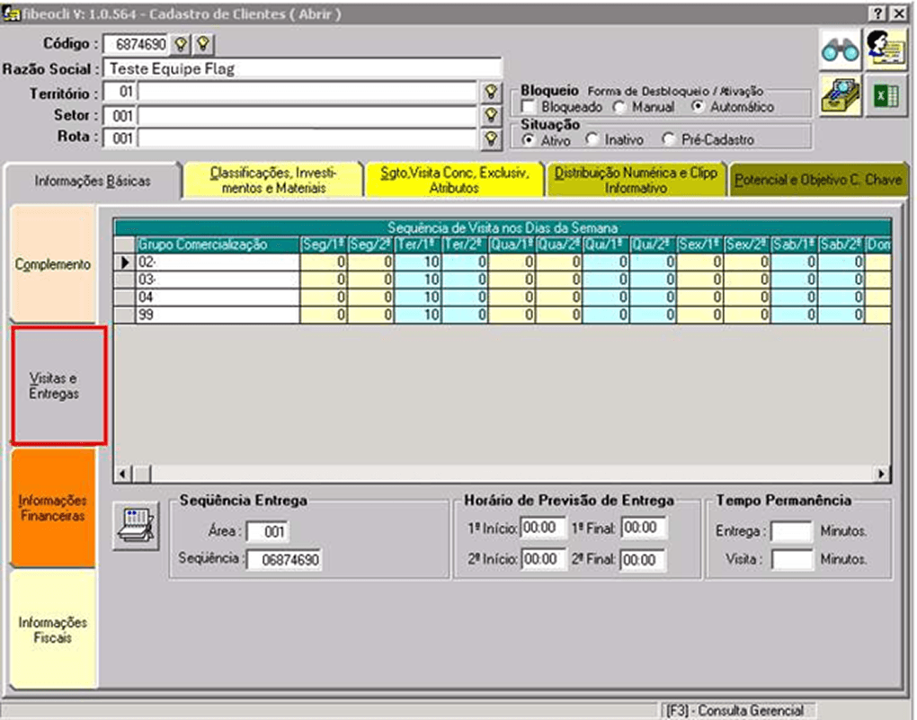Screen dimensions: 917x720
Task: Click Ter/1ª cell value for row 02
Action: click(x=417, y=262)
